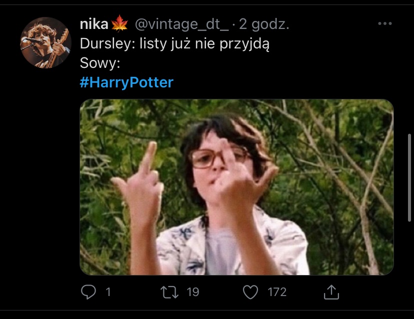Click the like count 172
Viewport: 414px width, 319px height.
tap(277, 292)
